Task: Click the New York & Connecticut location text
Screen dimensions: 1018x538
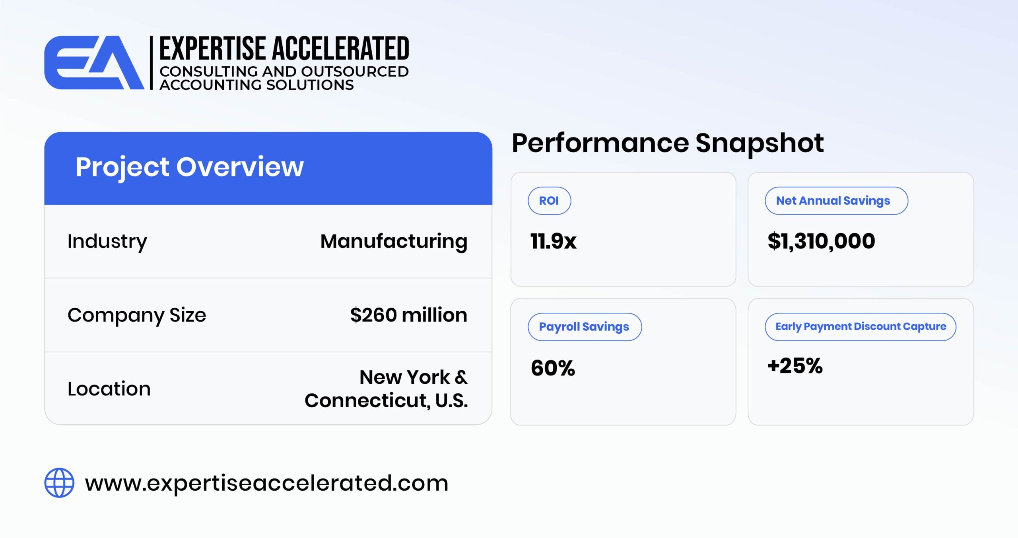Action: 386,389
